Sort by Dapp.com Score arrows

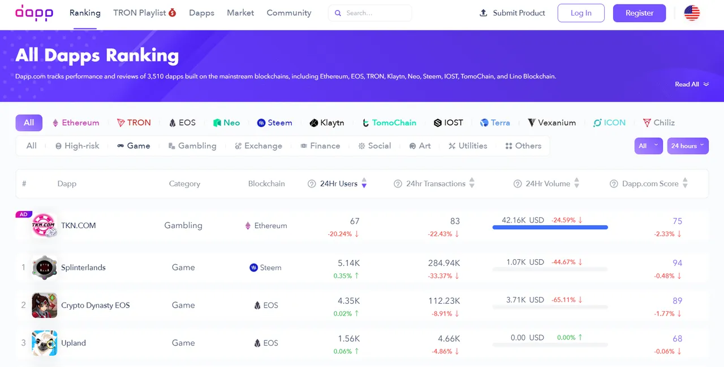pyautogui.click(x=685, y=183)
